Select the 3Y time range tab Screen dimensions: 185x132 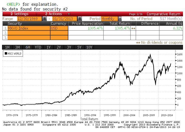tap(69, 47)
